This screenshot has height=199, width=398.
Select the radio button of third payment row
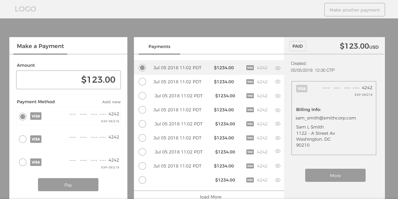(x=142, y=96)
